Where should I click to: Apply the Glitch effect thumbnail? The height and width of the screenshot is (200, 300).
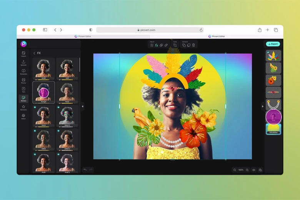[43, 116]
